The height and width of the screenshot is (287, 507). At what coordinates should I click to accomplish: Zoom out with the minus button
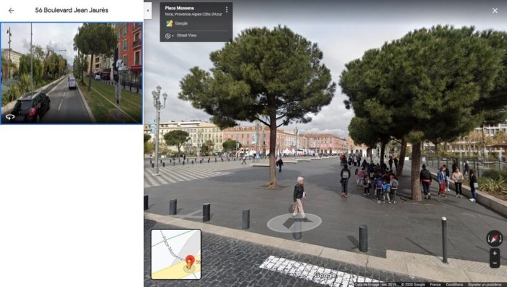[x=494, y=262]
